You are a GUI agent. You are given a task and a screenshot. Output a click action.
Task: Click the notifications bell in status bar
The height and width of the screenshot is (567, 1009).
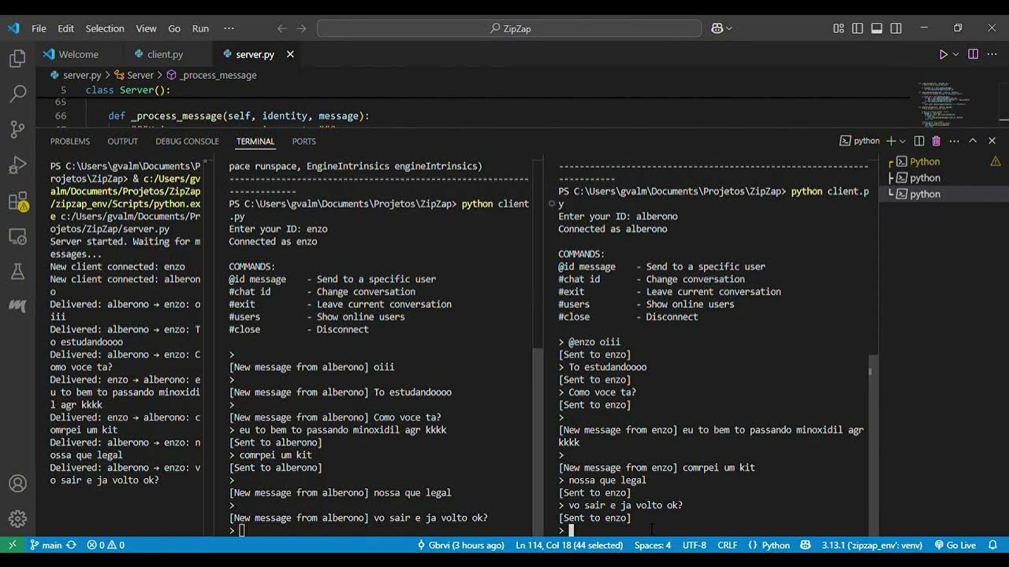point(992,545)
